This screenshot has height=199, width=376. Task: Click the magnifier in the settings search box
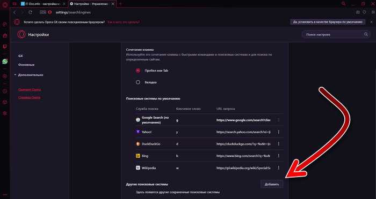click(x=366, y=34)
